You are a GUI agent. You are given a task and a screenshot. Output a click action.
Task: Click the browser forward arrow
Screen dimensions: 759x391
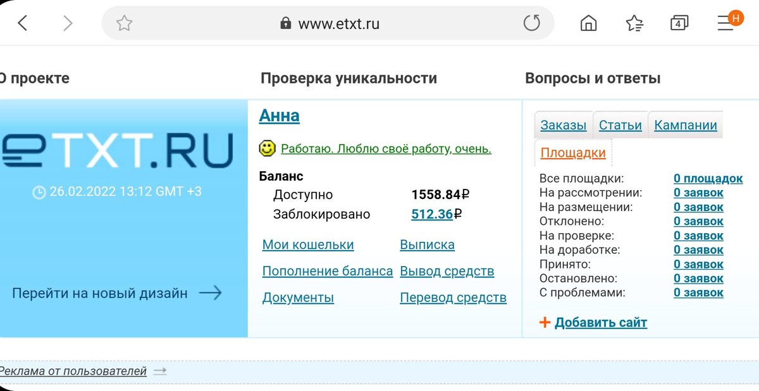click(x=68, y=23)
